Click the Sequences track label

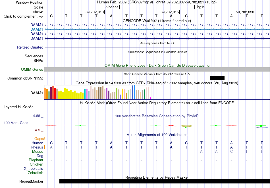coord(34,56)
